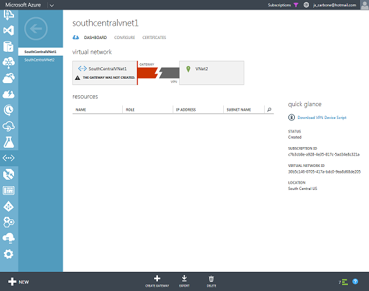The height and width of the screenshot is (291, 369).
Task: Select SouthCentralVNet2 in the network list
Action: click(40, 60)
